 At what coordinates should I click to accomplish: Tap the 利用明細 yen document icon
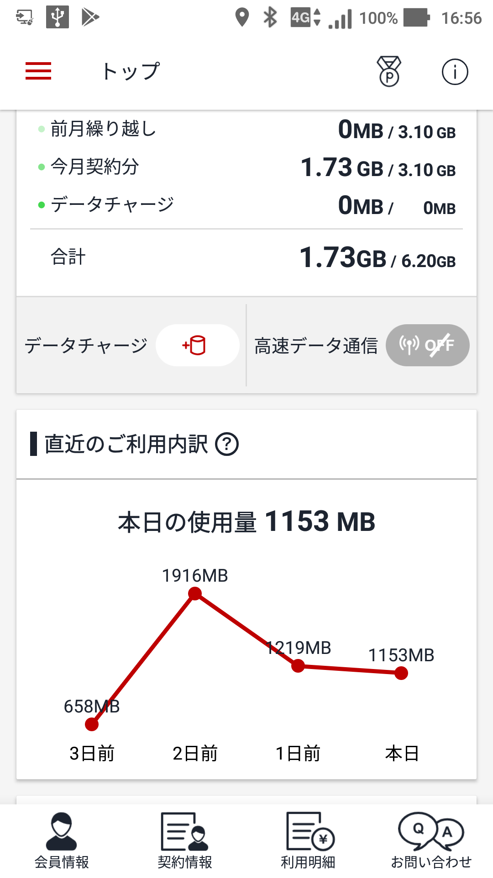tap(309, 831)
